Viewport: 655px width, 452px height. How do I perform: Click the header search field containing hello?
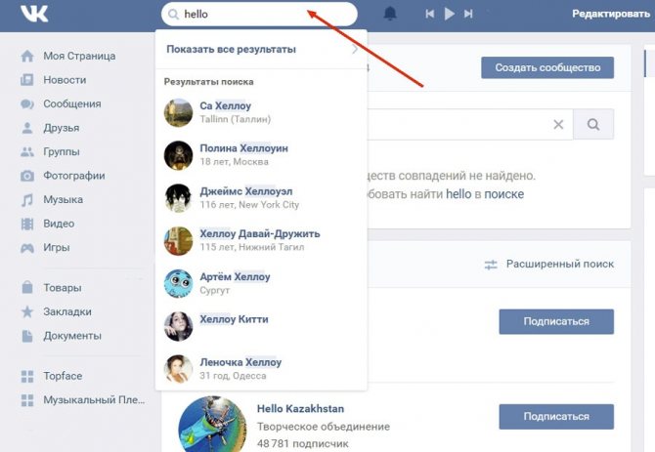pyautogui.click(x=259, y=15)
